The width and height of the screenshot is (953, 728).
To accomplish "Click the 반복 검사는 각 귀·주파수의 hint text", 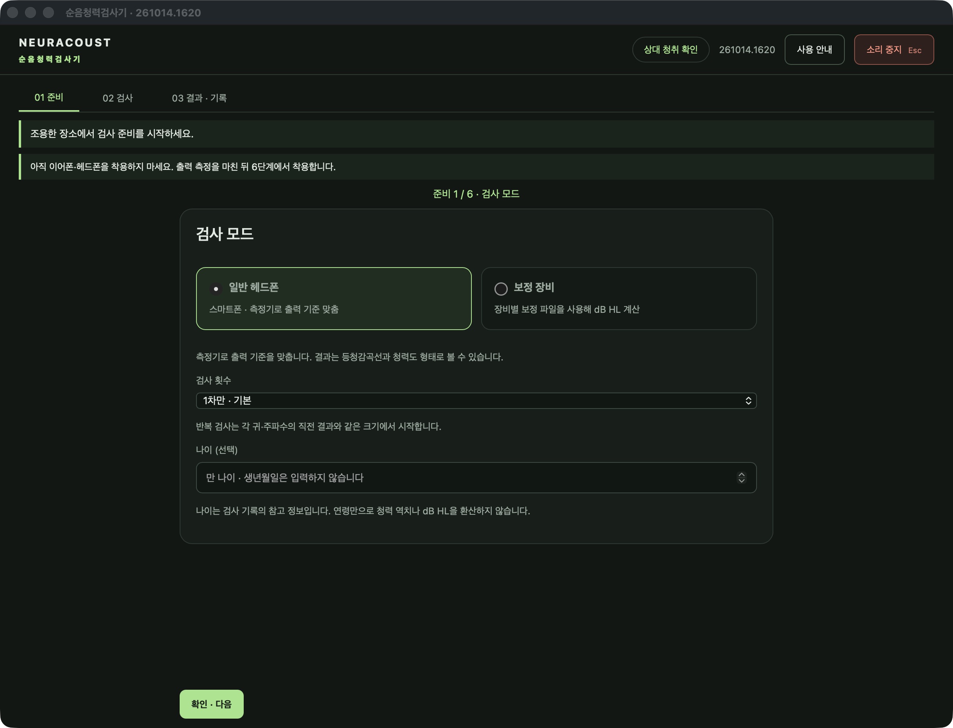I will coord(319,426).
